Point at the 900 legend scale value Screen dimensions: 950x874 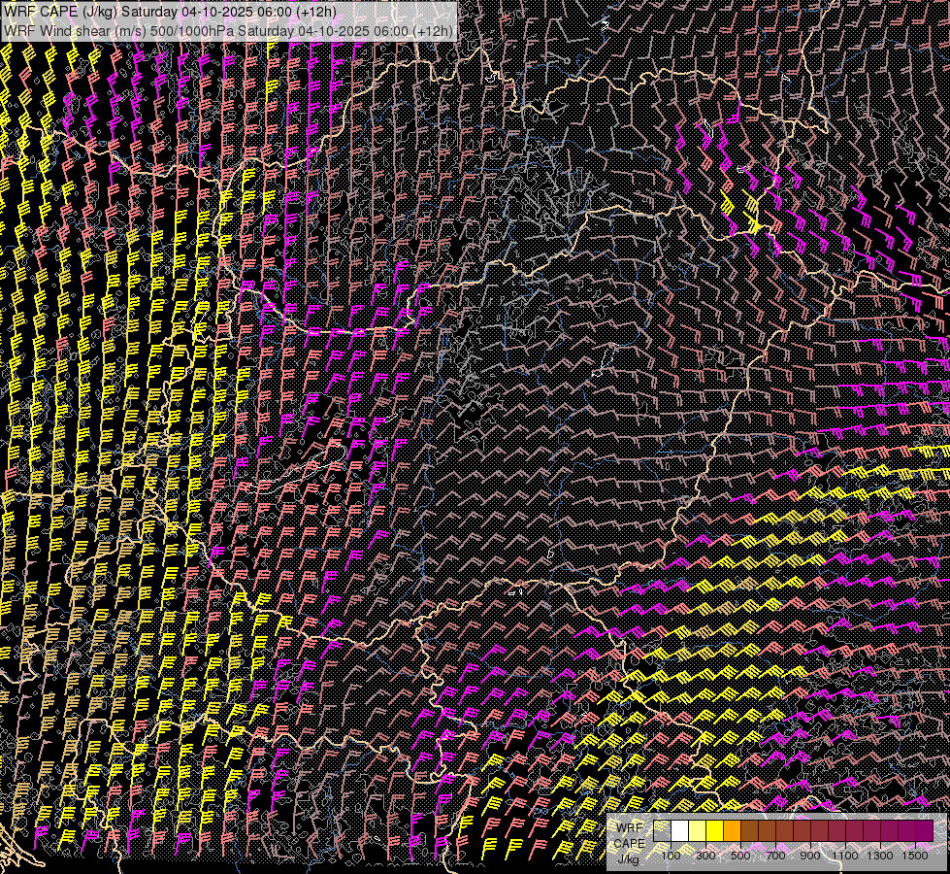tap(810, 856)
